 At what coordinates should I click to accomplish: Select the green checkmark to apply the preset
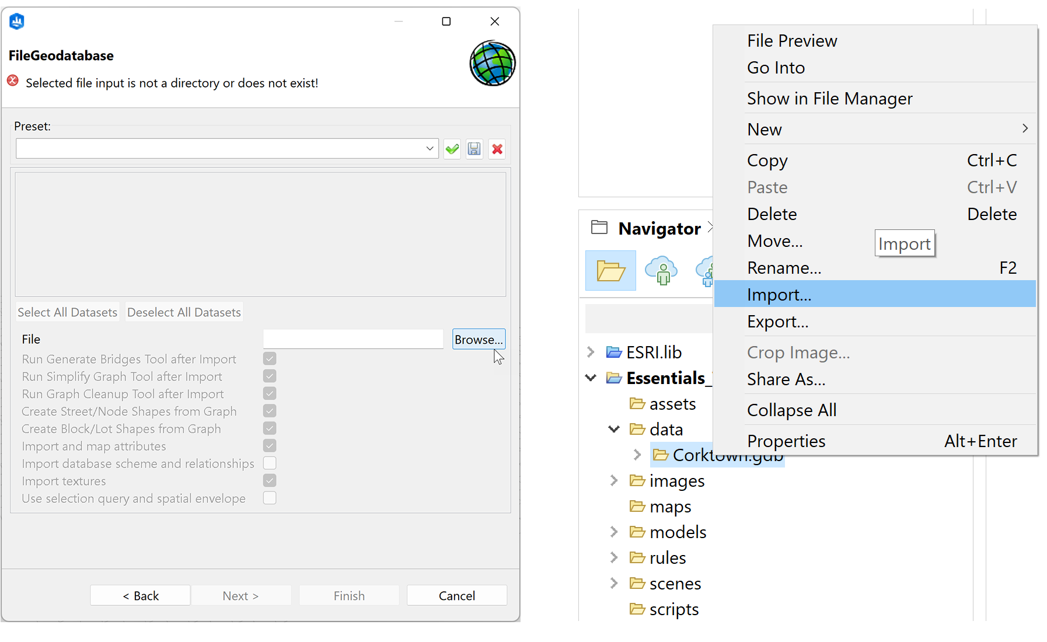(x=452, y=149)
